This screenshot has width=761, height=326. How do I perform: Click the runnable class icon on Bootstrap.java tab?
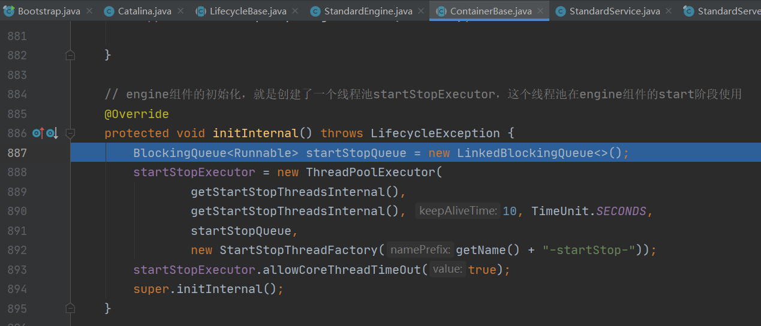(9, 11)
